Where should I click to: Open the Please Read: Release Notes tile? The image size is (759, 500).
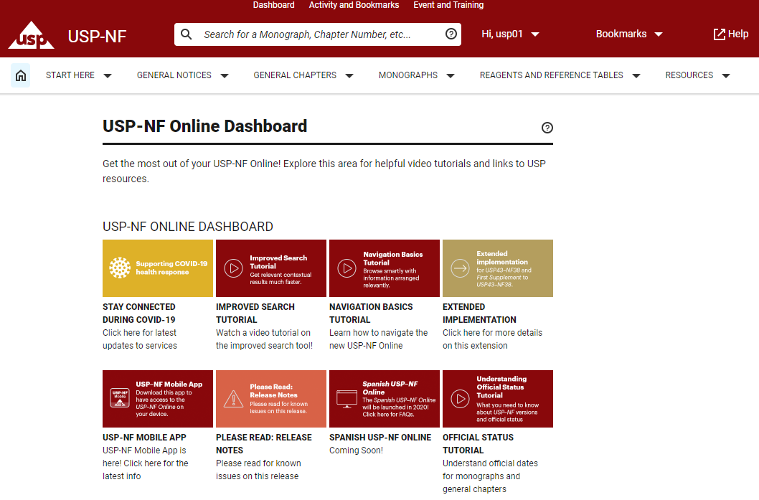271,399
